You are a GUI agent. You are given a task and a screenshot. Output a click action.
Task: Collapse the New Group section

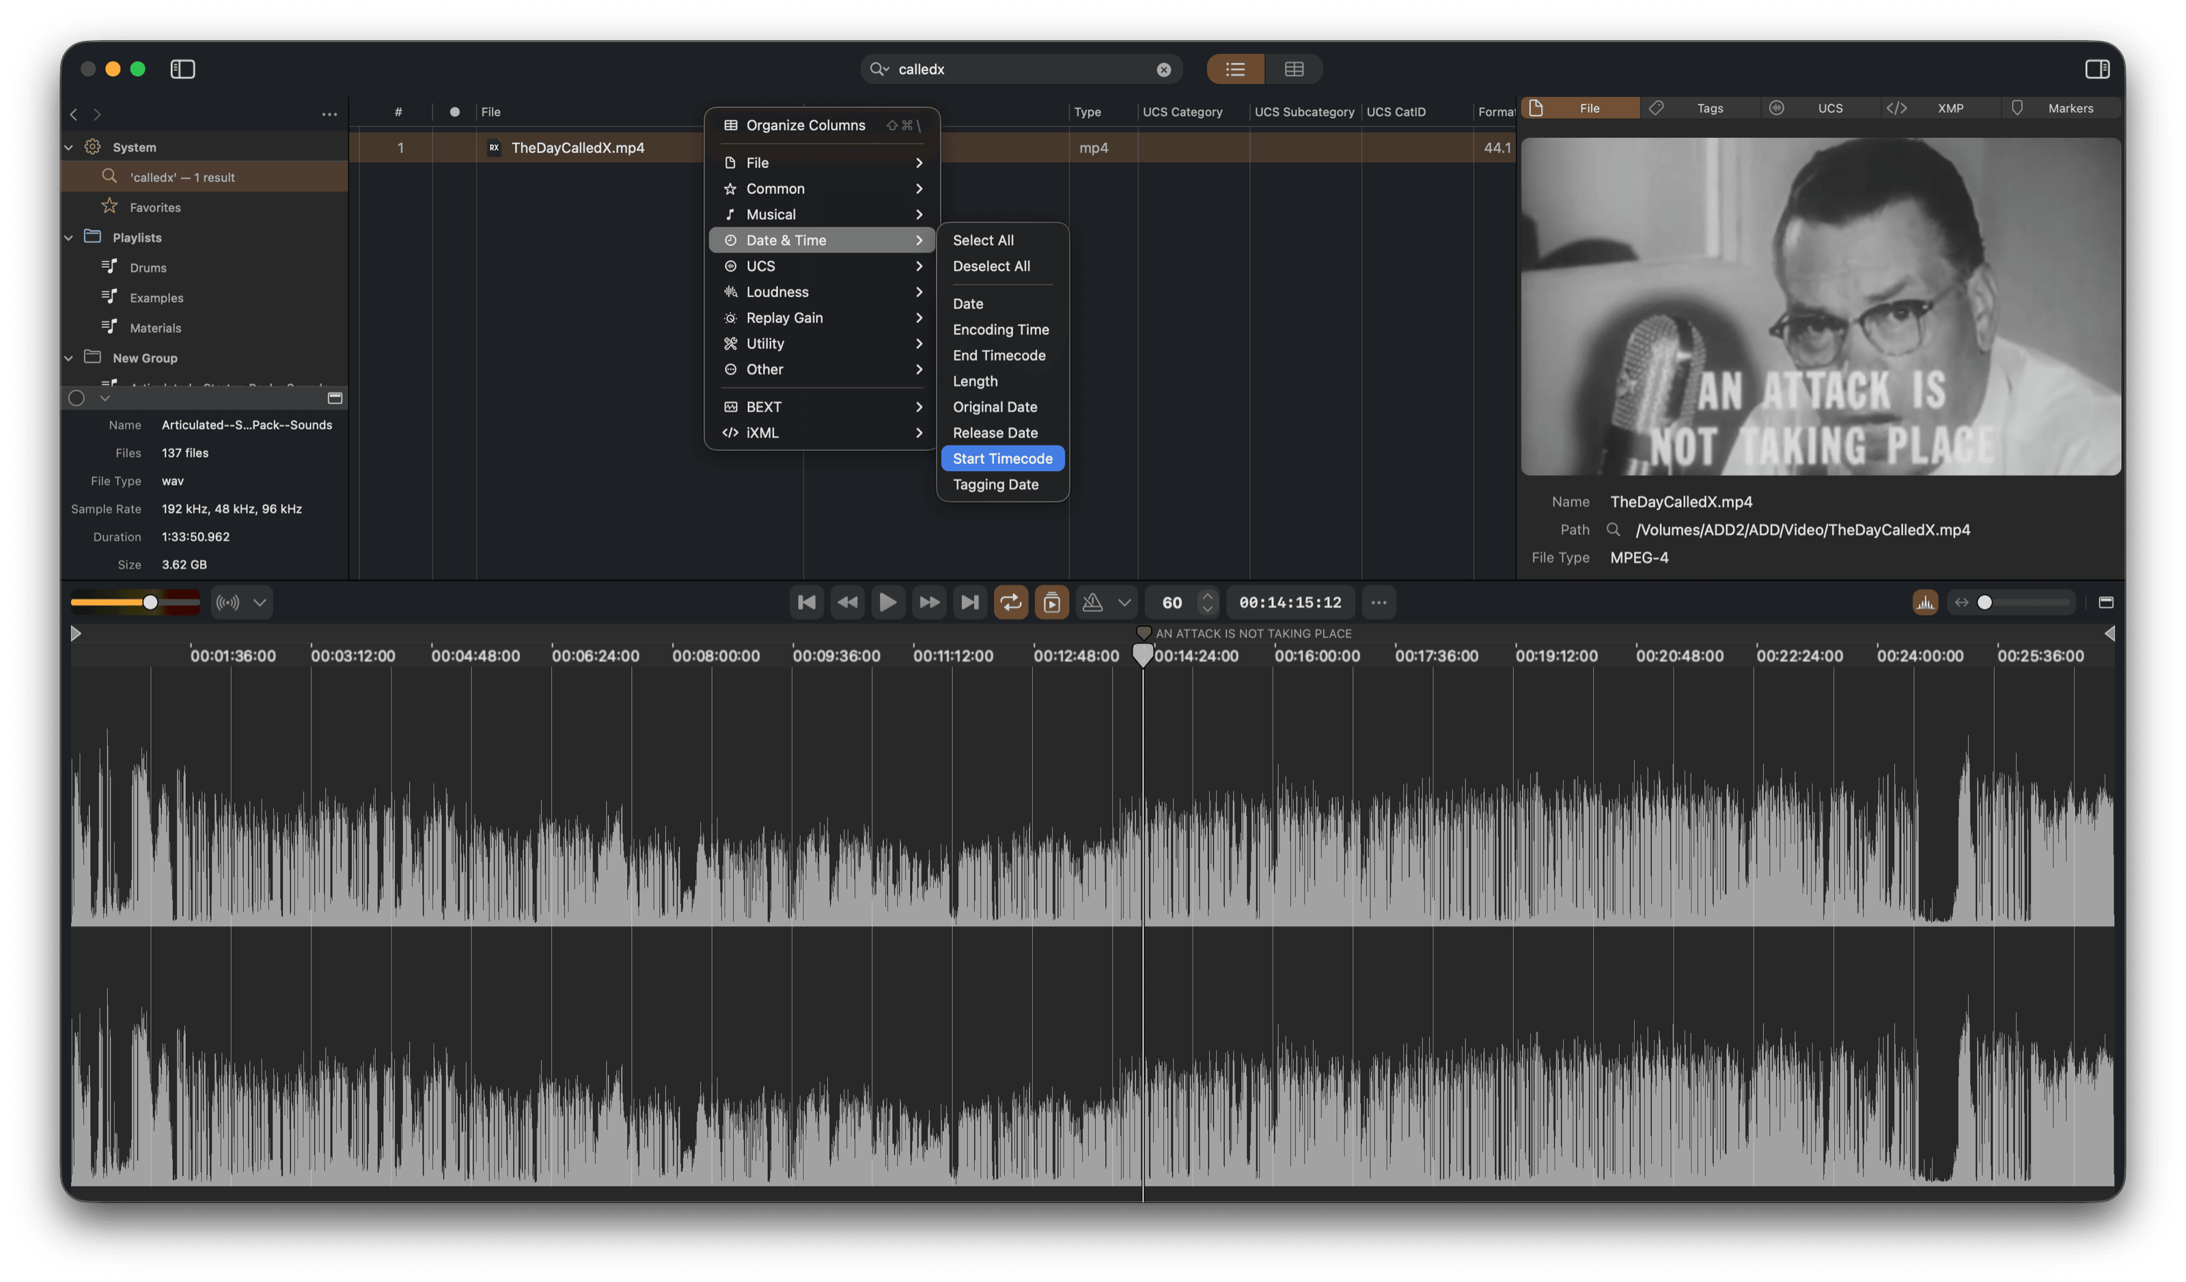pyautogui.click(x=68, y=358)
